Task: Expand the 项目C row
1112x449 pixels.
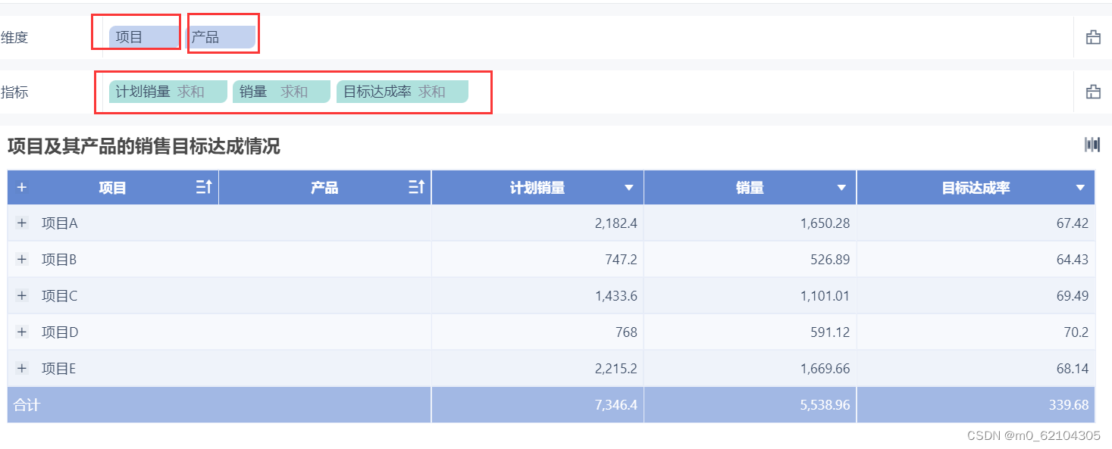Action: pos(22,296)
